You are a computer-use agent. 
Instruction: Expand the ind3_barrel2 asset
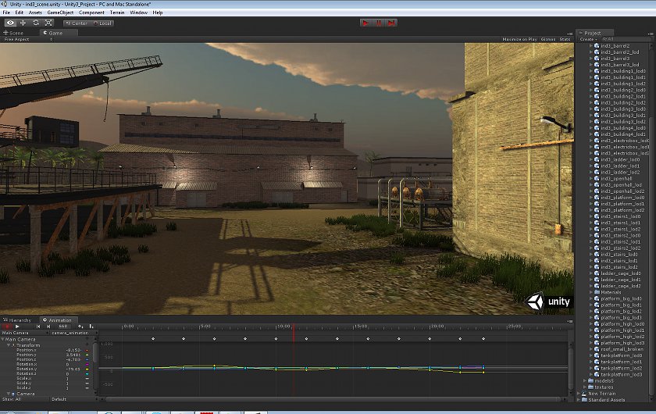click(590, 46)
